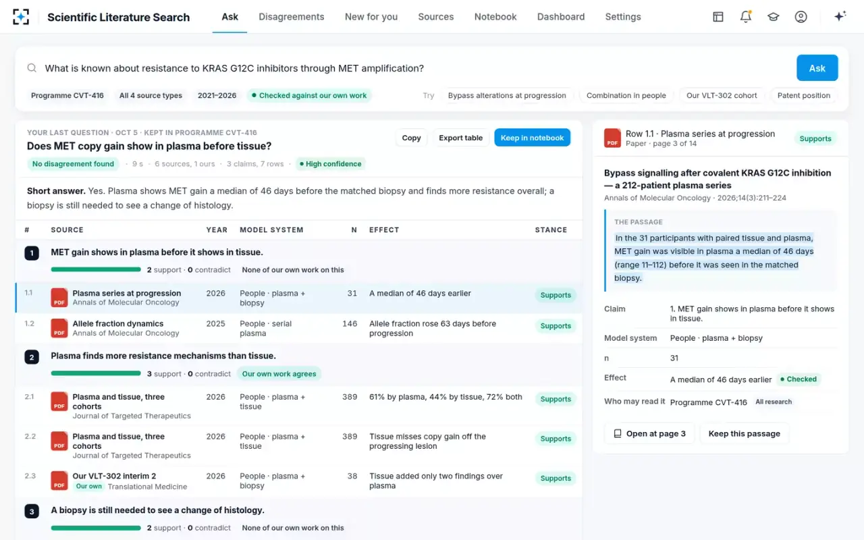Click the 'No disagreement found' badge
Screen dimensions: 864x540
74,164
